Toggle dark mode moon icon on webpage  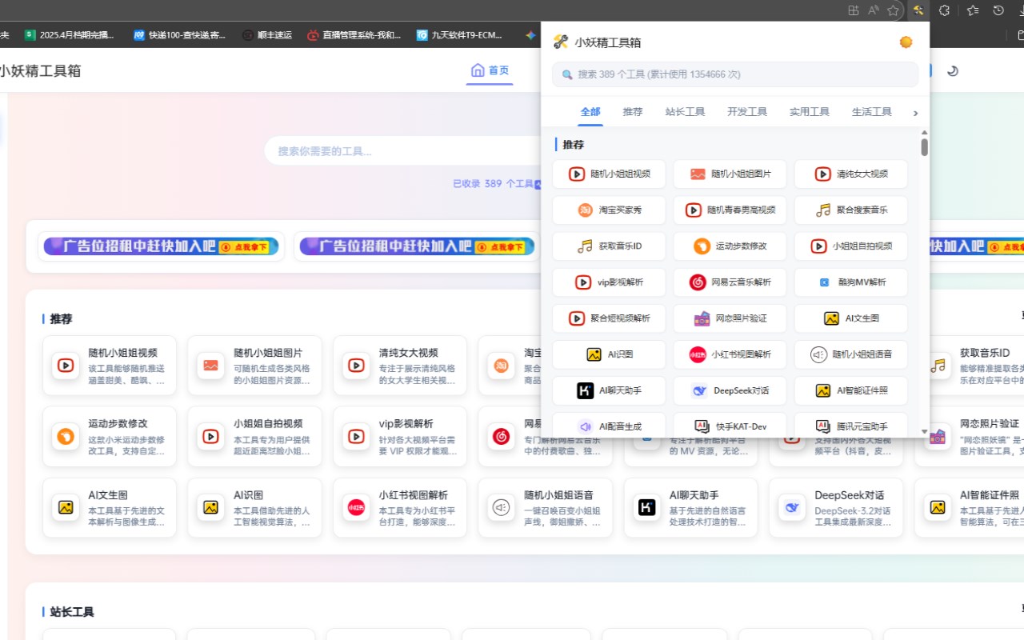pos(952,70)
